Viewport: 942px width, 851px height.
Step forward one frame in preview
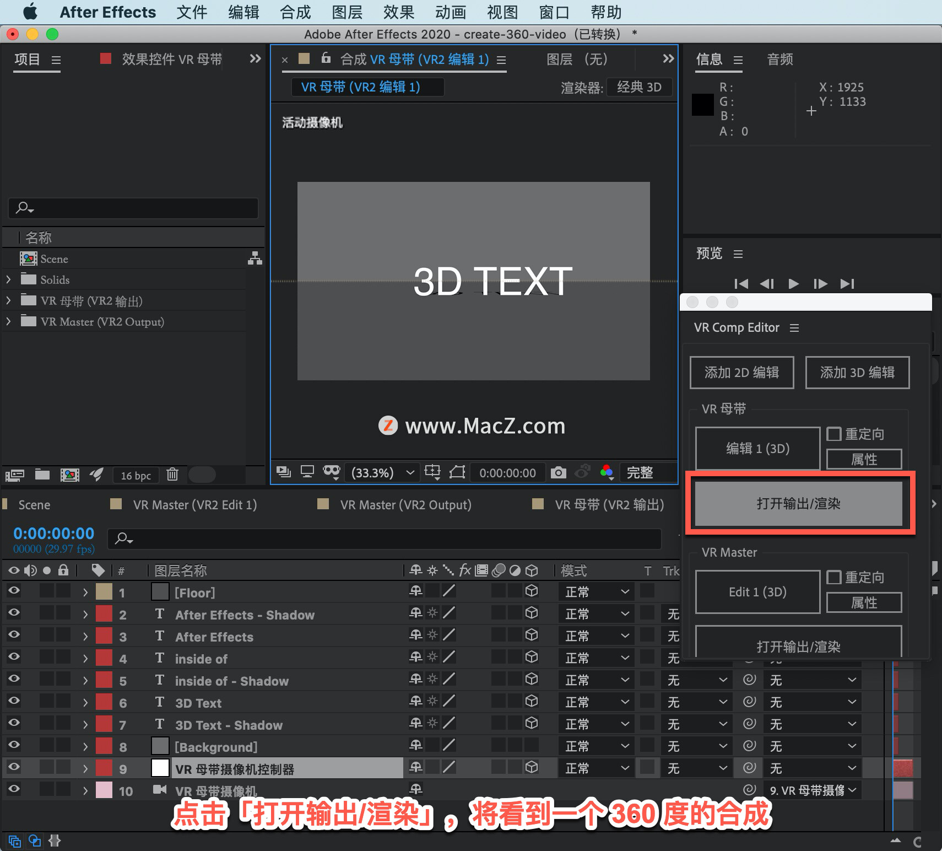(820, 283)
